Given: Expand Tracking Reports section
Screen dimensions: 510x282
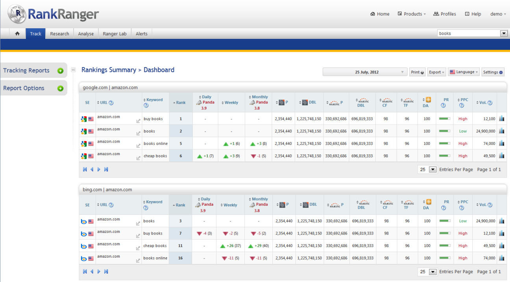Looking at the screenshot, I should (60, 71).
